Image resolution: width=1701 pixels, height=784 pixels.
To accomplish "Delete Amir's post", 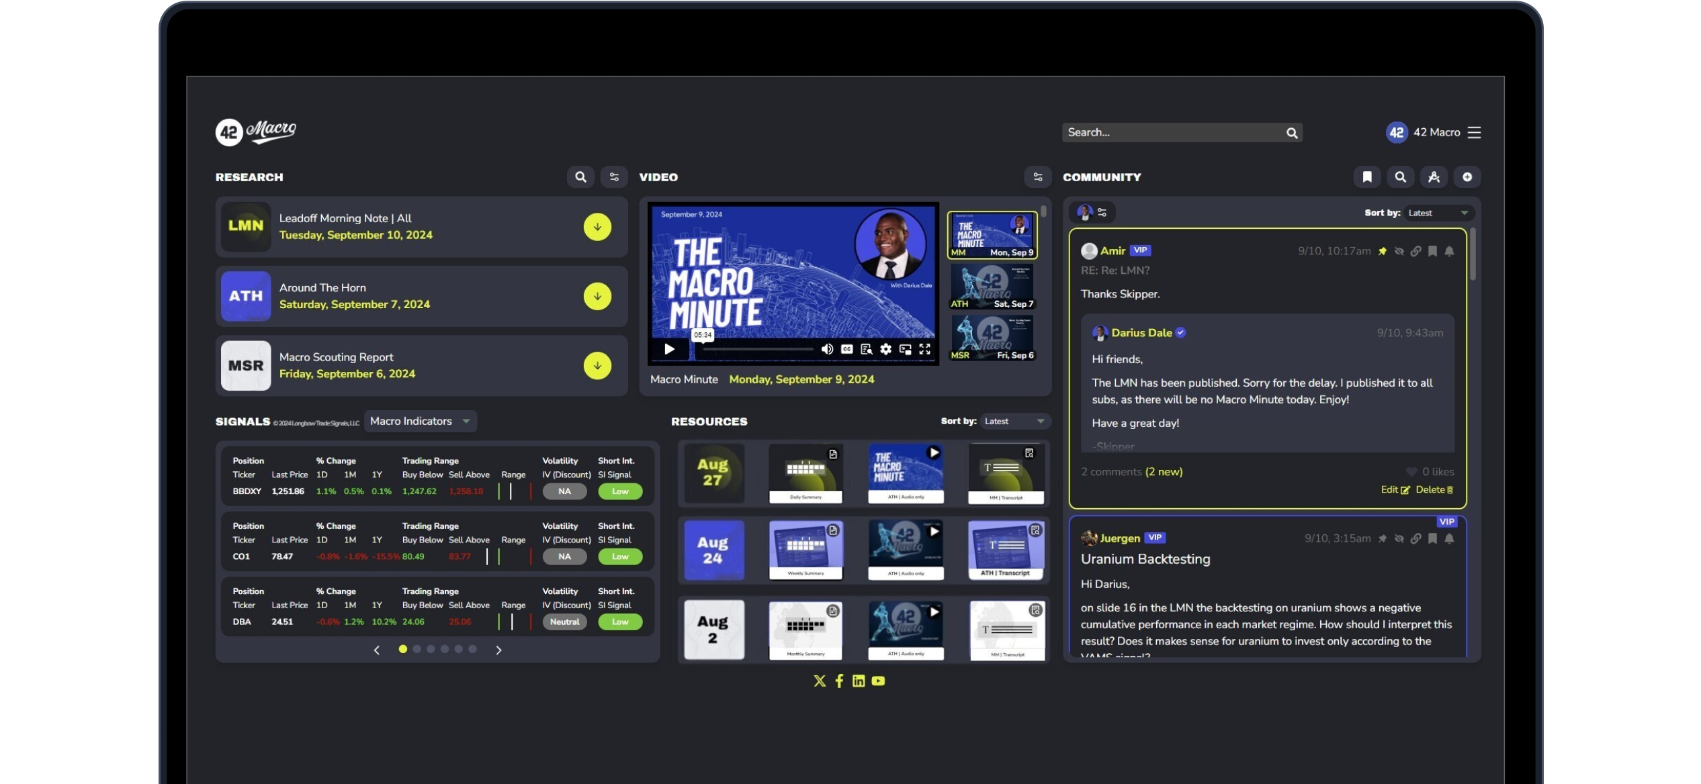I will coord(1434,489).
